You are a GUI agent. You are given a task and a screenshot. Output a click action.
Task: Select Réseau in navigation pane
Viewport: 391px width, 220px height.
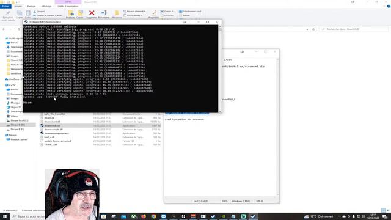[11, 135]
